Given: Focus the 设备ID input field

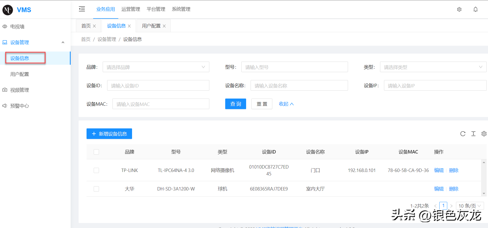Looking at the screenshot, I should 158,85.
